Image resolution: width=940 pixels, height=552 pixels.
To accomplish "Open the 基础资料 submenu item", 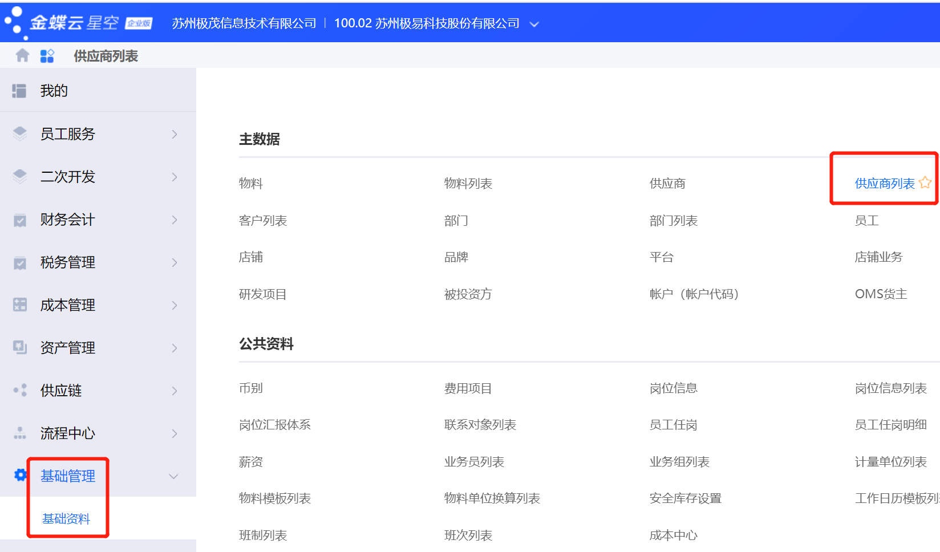I will pyautogui.click(x=66, y=518).
